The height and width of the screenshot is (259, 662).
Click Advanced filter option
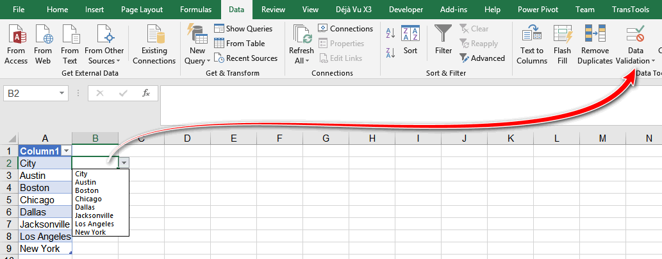tap(482, 58)
